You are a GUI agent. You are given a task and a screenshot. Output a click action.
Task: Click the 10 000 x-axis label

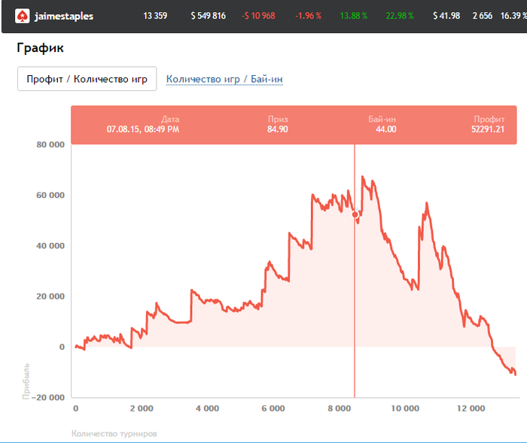(x=405, y=408)
